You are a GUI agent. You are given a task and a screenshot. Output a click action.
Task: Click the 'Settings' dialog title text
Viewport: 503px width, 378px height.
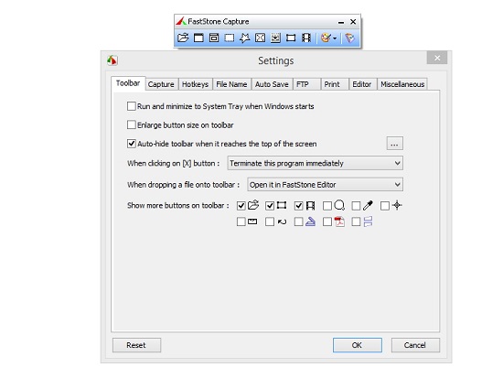pos(276,60)
